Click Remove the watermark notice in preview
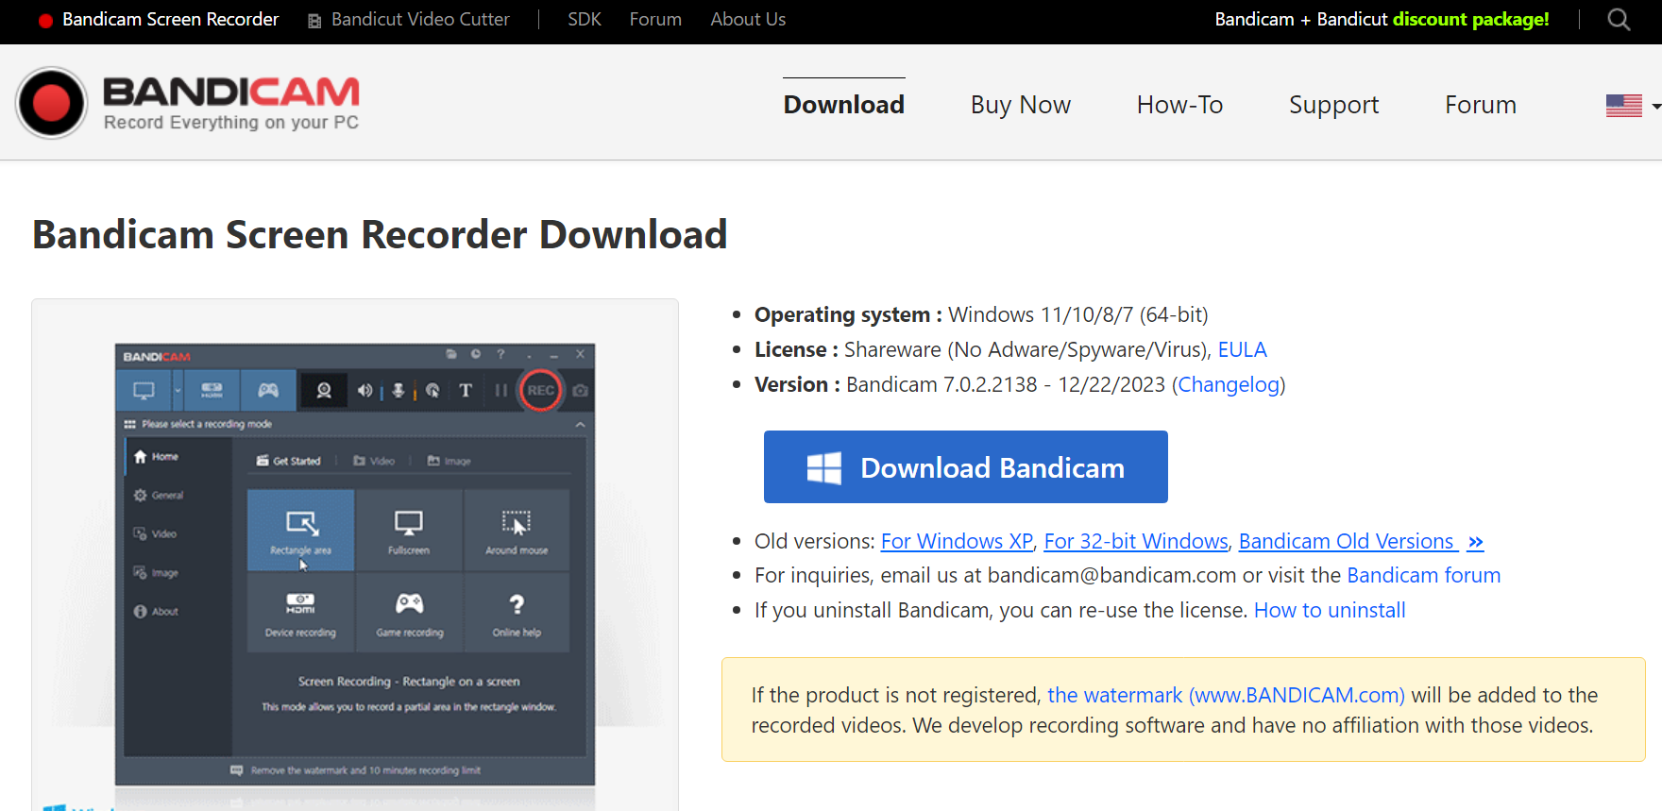 point(356,770)
